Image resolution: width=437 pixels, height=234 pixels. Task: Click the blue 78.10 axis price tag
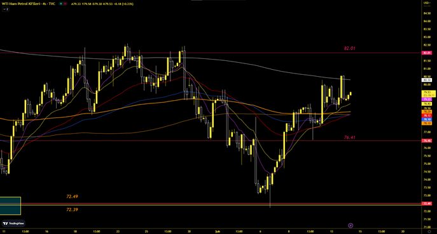(x=427, y=119)
